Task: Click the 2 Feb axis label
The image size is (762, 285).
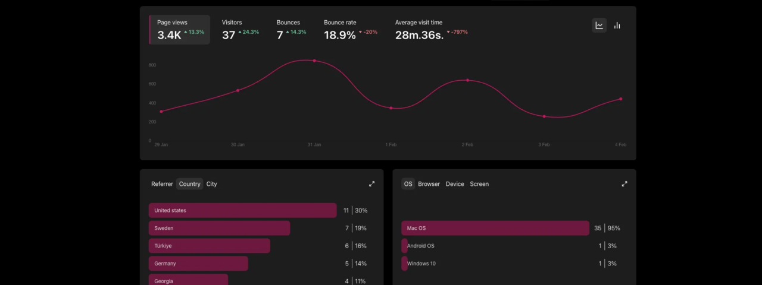Action: click(x=467, y=145)
